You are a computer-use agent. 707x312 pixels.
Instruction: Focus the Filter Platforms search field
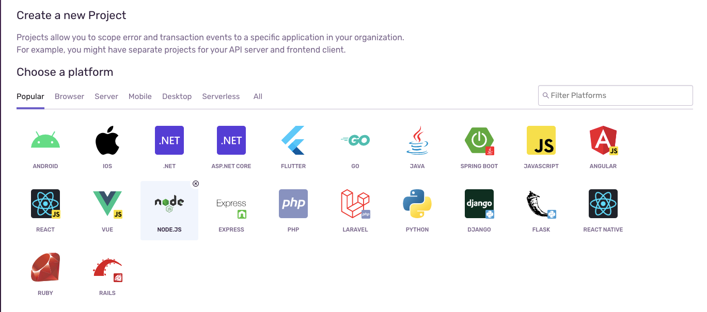pos(616,95)
